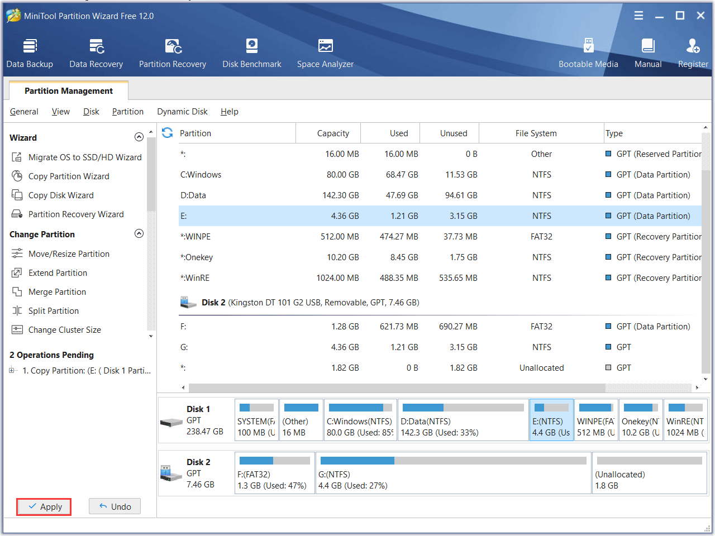715x536 pixels.
Task: Open the View menu
Action: pos(61,112)
